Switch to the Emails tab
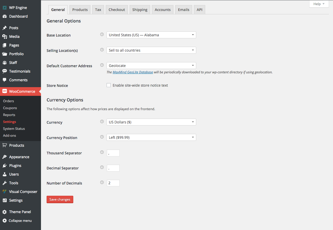Image resolution: width=333 pixels, height=230 pixels. click(184, 10)
